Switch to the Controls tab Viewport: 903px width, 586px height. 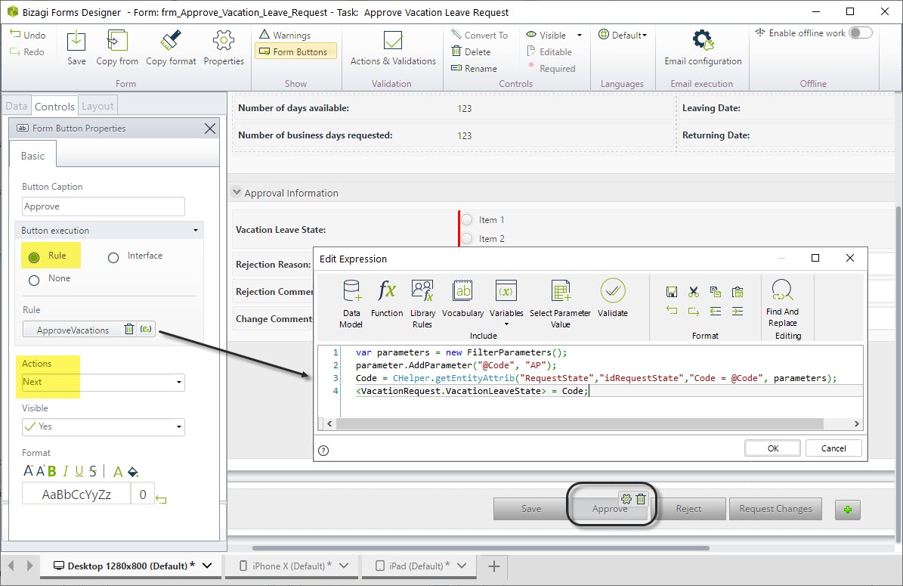coord(54,106)
